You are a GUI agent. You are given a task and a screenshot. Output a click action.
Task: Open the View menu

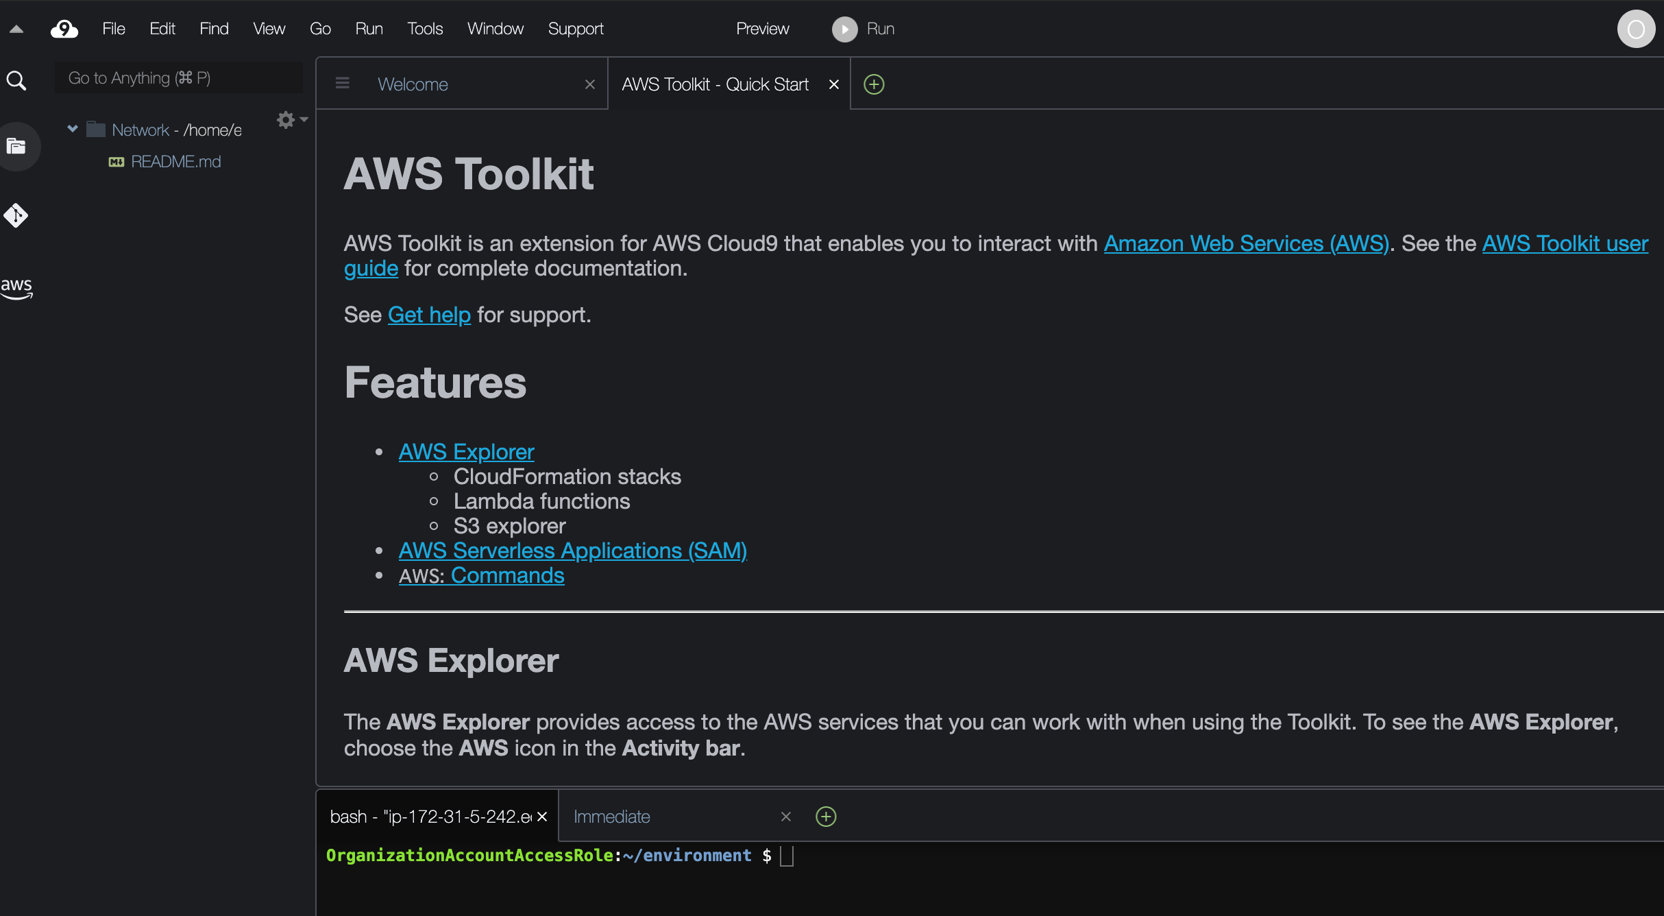[269, 29]
